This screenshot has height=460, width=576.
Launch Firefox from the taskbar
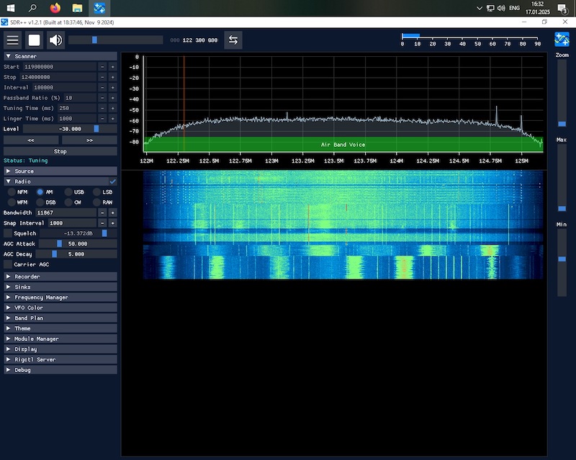coord(55,8)
